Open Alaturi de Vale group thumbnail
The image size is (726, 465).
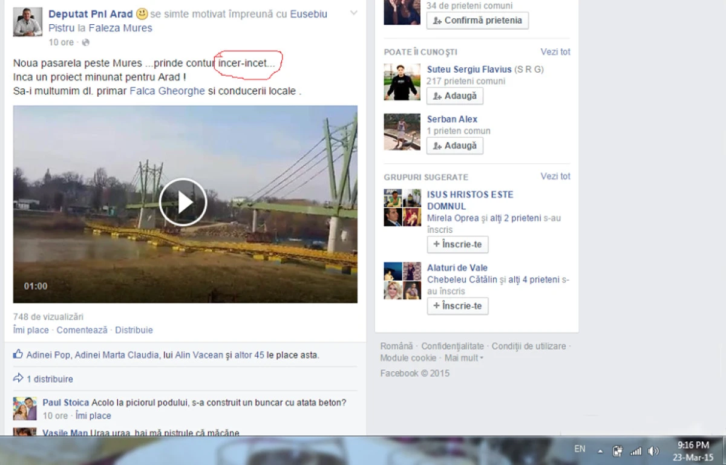pos(402,281)
